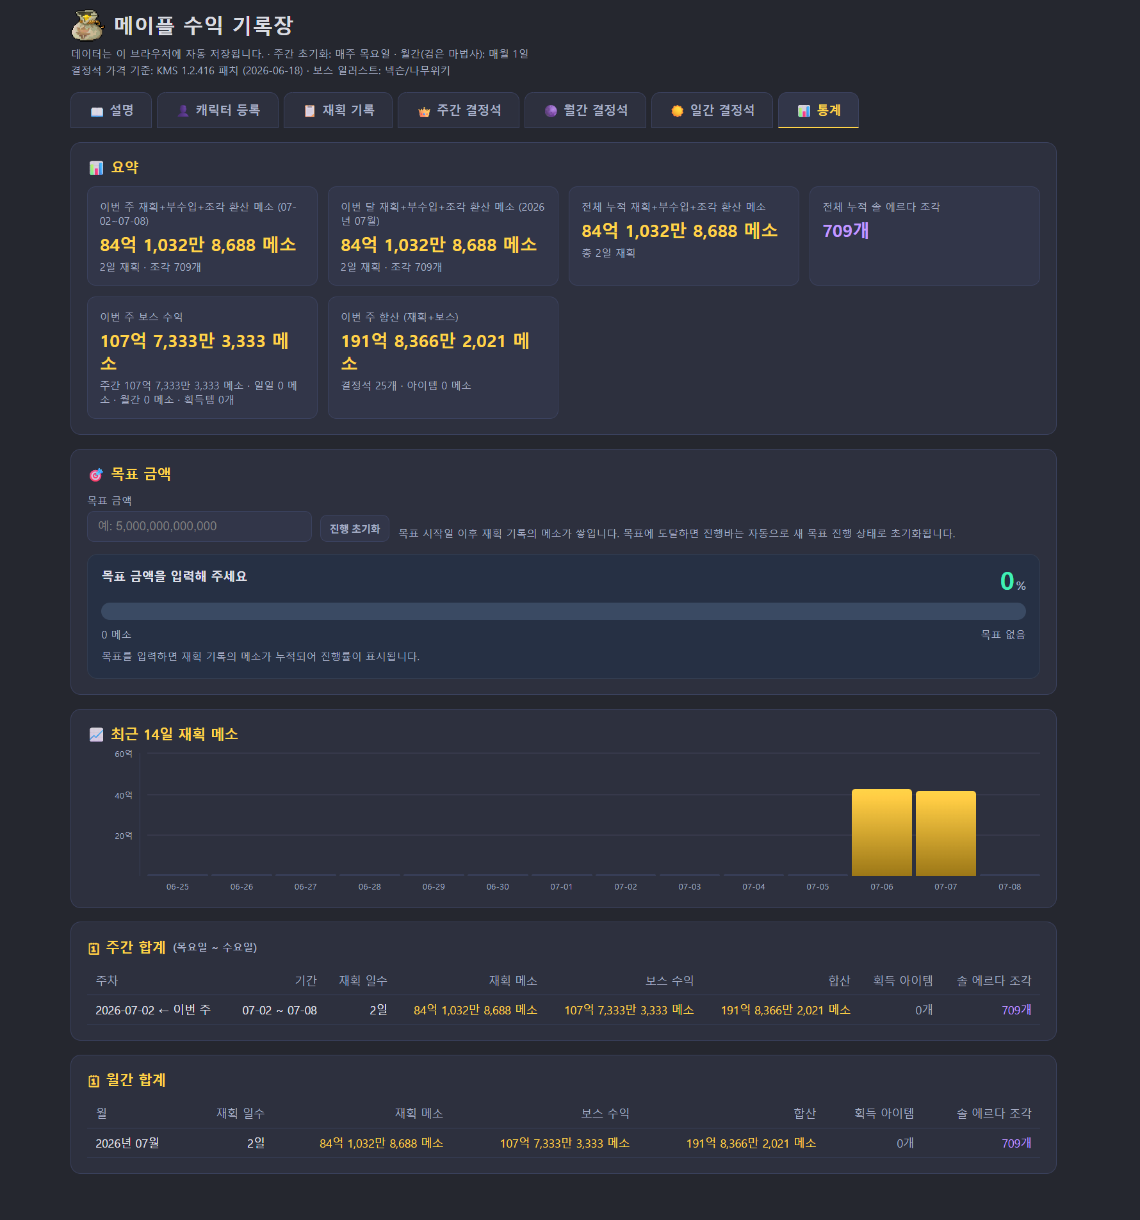This screenshot has height=1220, width=1140.
Task: Click the 07-02 ~ 07-08 period cell
Action: pos(279,1011)
